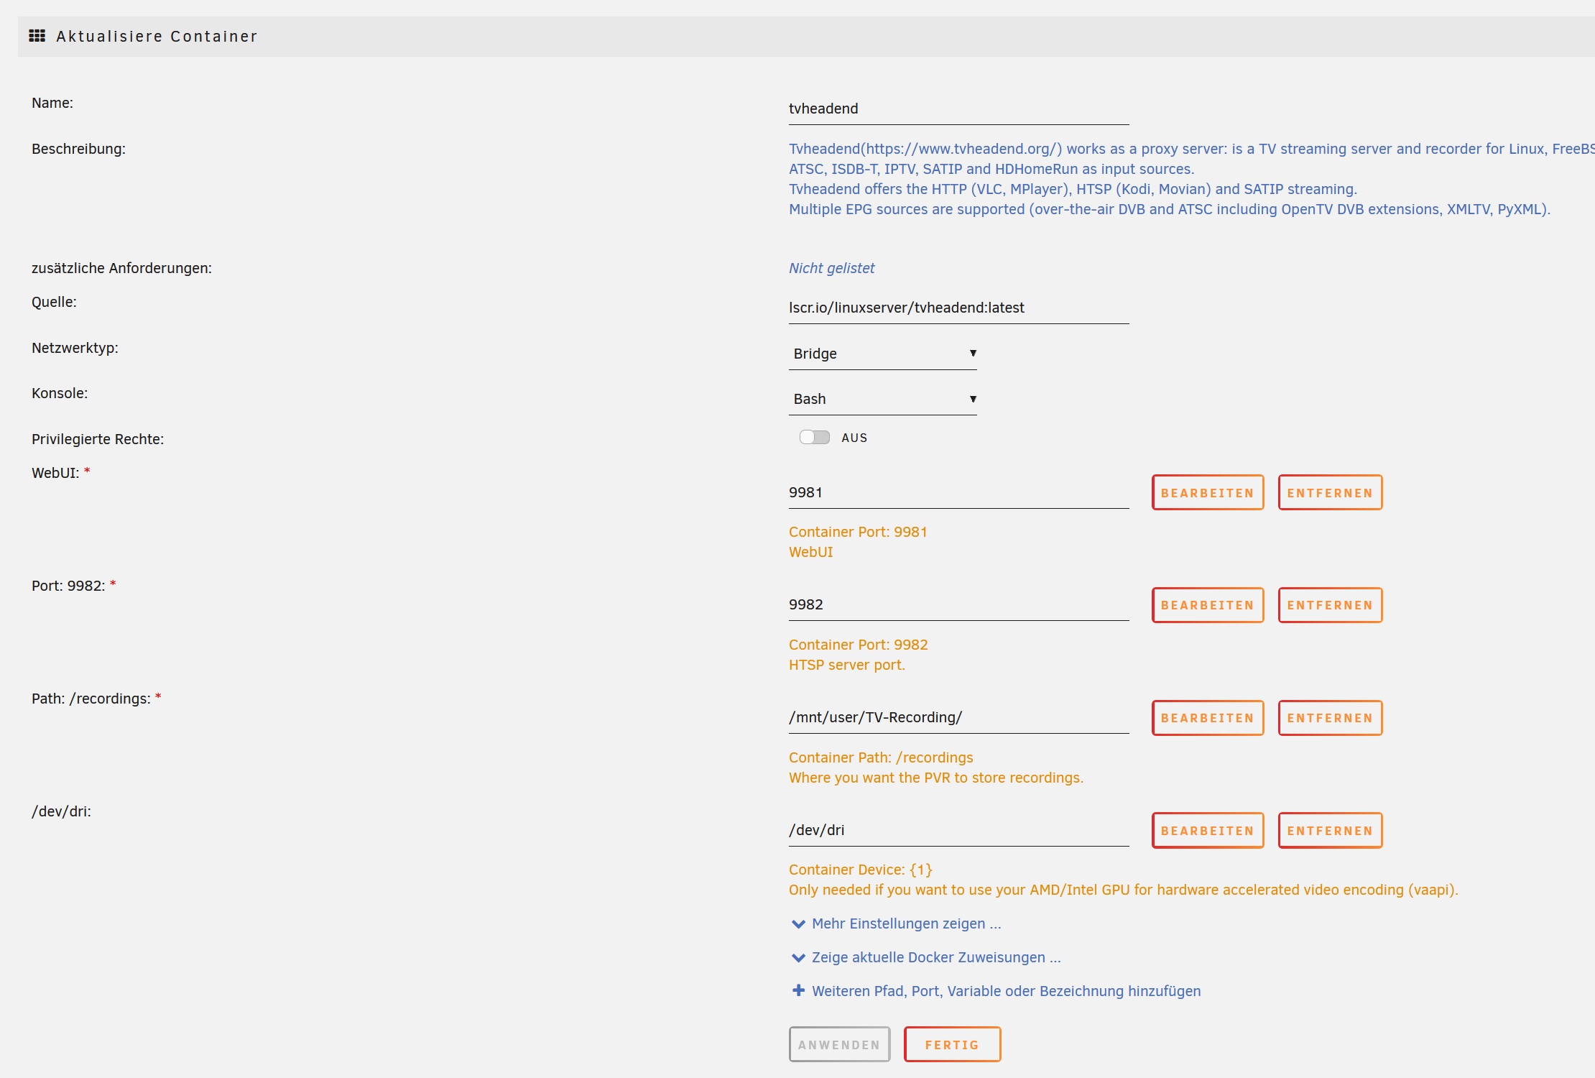Click the Fertig button
This screenshot has height=1078, width=1595.
tap(952, 1044)
